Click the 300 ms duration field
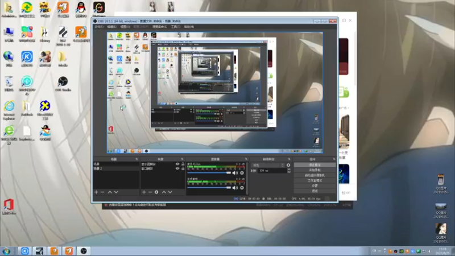455x256 pixels. pos(272,171)
